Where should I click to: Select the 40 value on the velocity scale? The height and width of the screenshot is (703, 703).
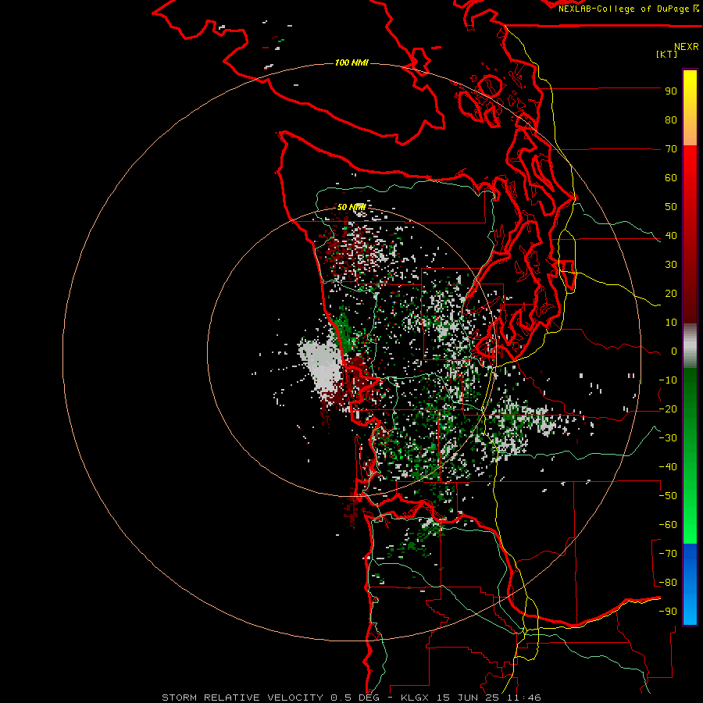click(x=671, y=236)
